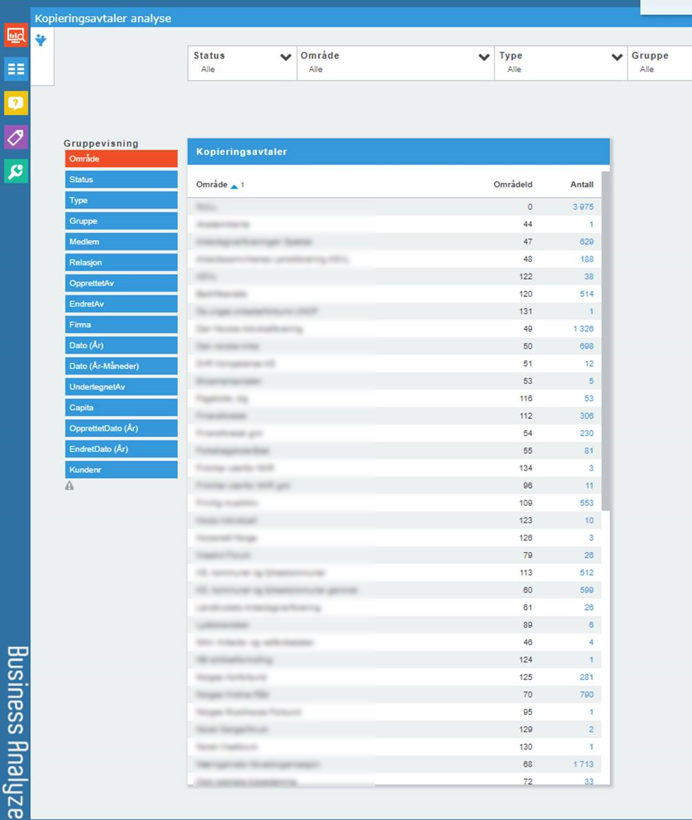Click the warning triangle below Kundenr
The image size is (692, 820).
point(70,486)
